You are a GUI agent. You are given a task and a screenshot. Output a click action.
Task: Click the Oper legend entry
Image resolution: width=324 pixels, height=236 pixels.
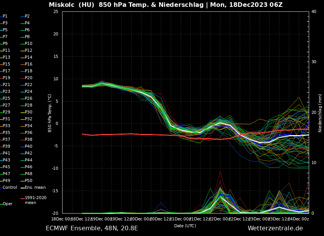pos(7,204)
